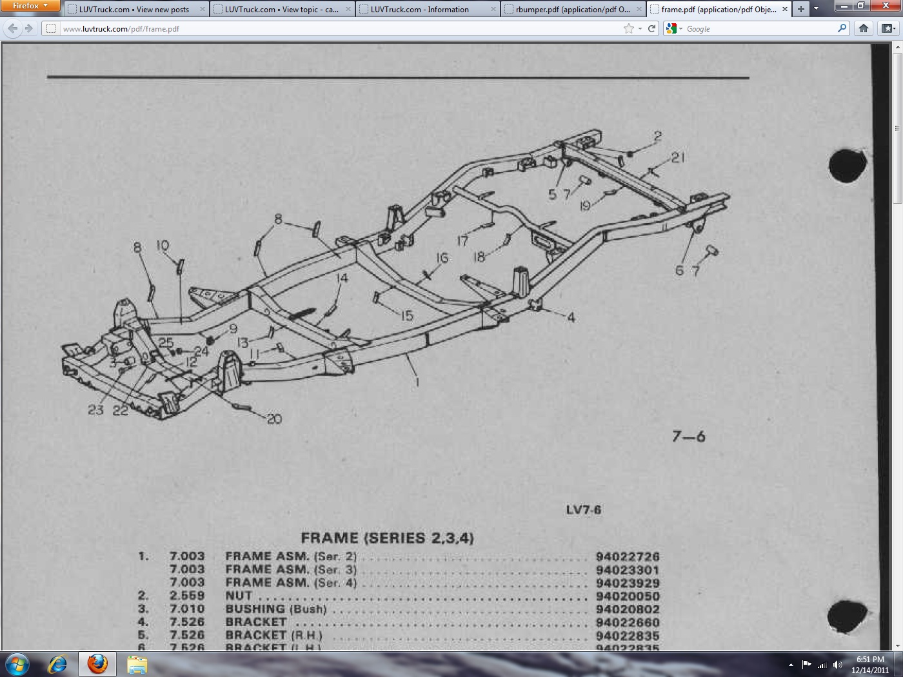Launch Internet Explorer from the taskbar
The image size is (903, 677).
[x=57, y=663]
